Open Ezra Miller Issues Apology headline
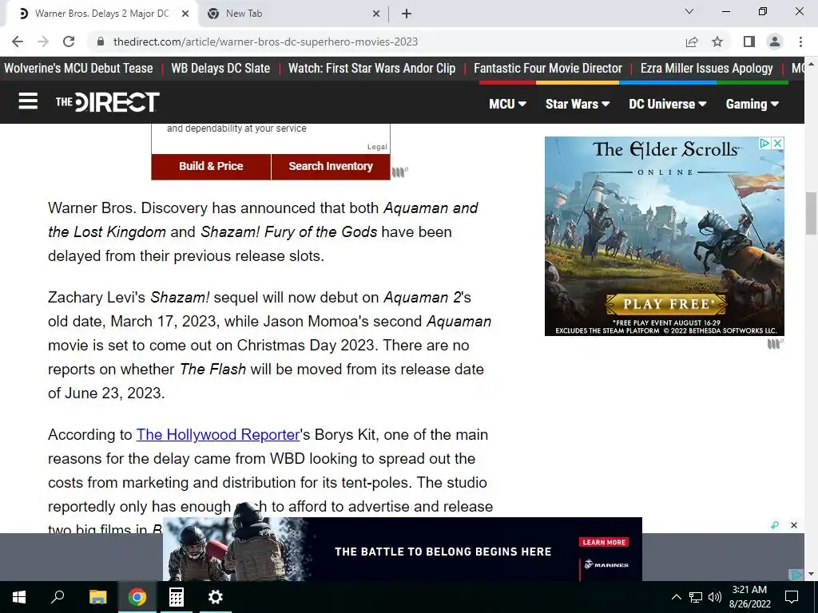Image resolution: width=818 pixels, height=613 pixels. tap(706, 69)
